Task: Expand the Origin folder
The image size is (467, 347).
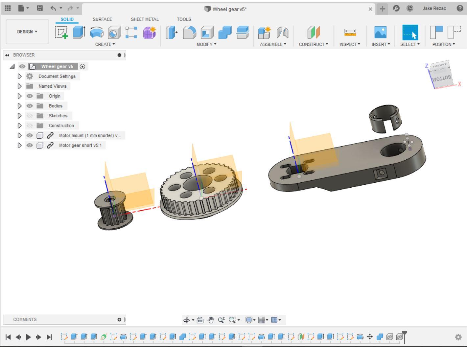Action: 19,96
